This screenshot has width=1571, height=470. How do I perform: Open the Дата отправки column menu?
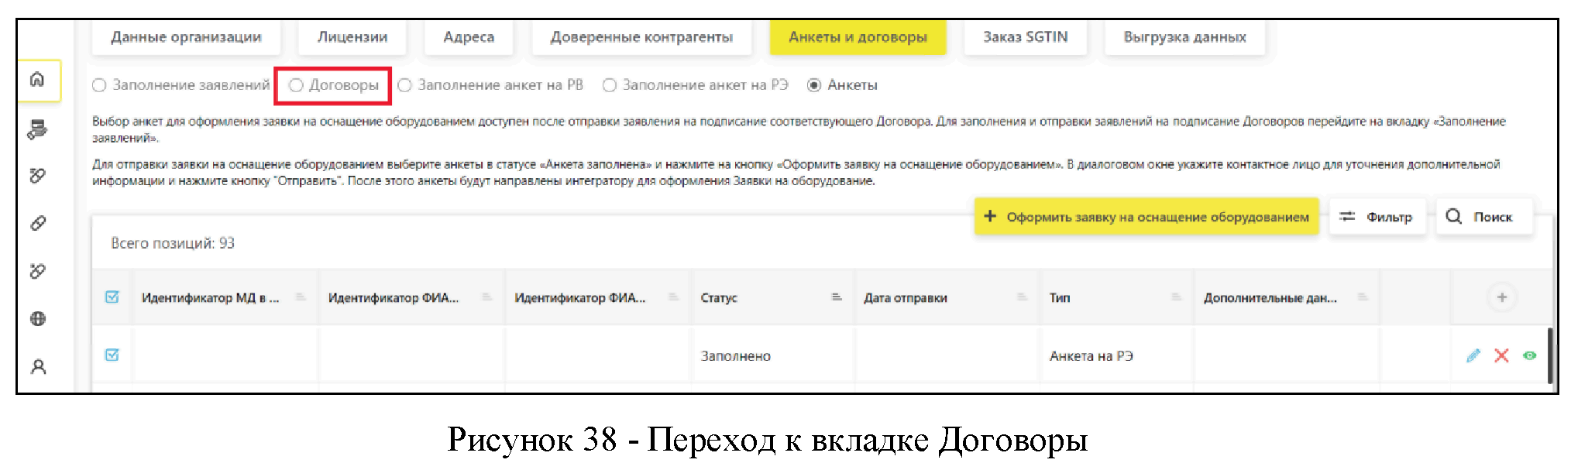coord(1022,297)
